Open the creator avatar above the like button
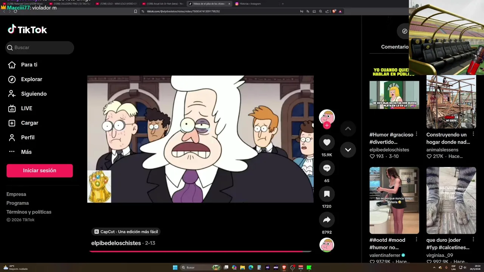 tap(327, 117)
